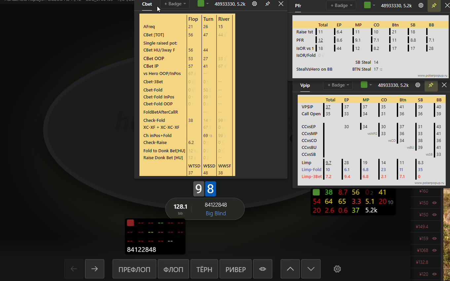Image resolution: width=450 pixels, height=281 pixels.
Task: Click the red Limp-3Bet row label
Action: 312,177
